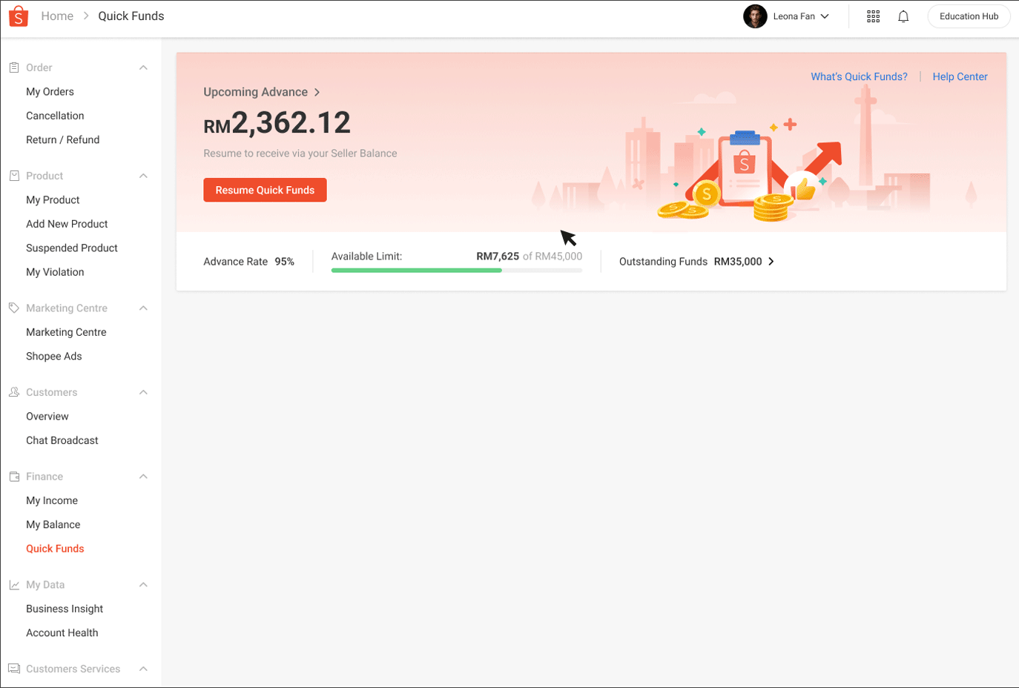Open the Help Center link
Image resolution: width=1019 pixels, height=688 pixels.
click(960, 76)
